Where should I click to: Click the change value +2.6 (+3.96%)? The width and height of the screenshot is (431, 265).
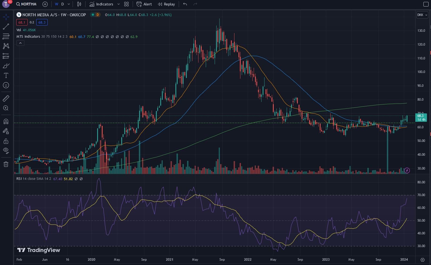point(161,15)
